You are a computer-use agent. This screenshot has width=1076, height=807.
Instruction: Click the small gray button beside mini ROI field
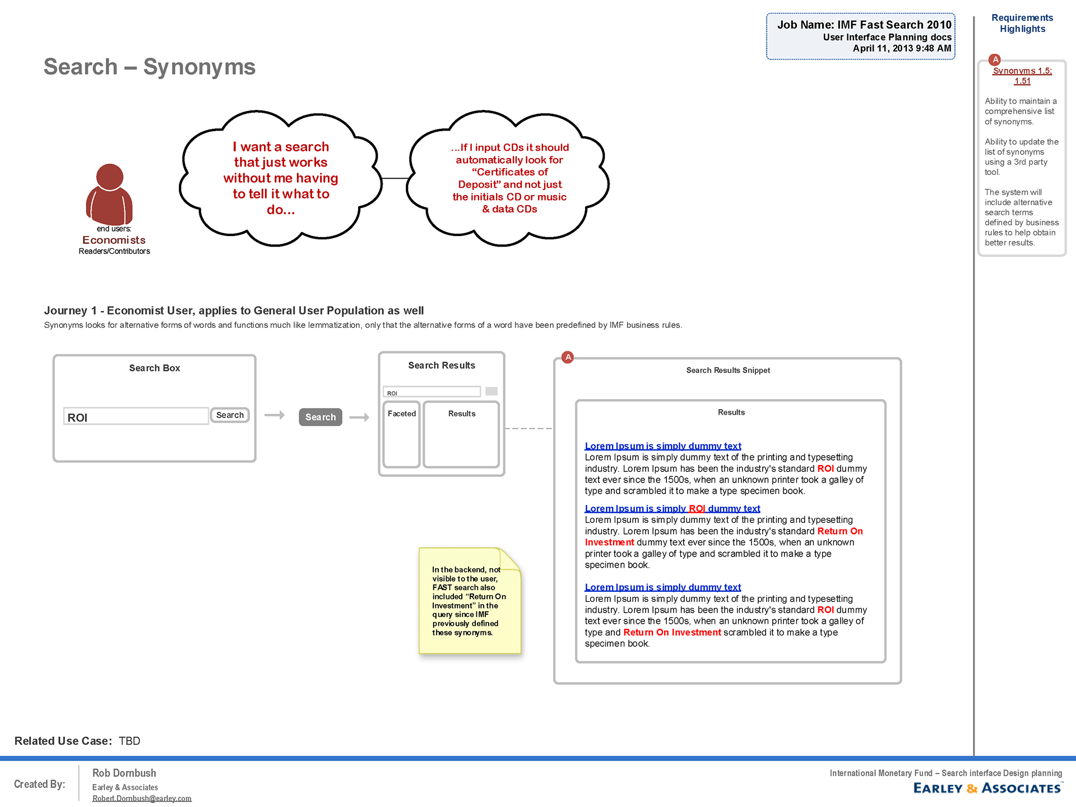(491, 391)
